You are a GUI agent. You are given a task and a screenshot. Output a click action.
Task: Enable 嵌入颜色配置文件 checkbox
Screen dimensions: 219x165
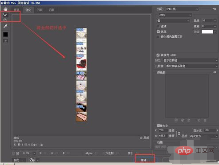tap(158, 36)
